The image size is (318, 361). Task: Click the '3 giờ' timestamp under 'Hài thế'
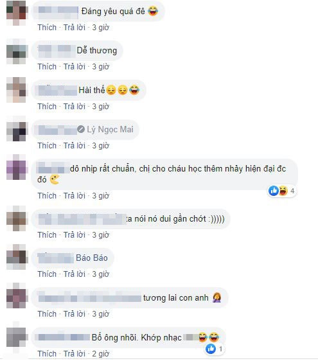tap(101, 107)
